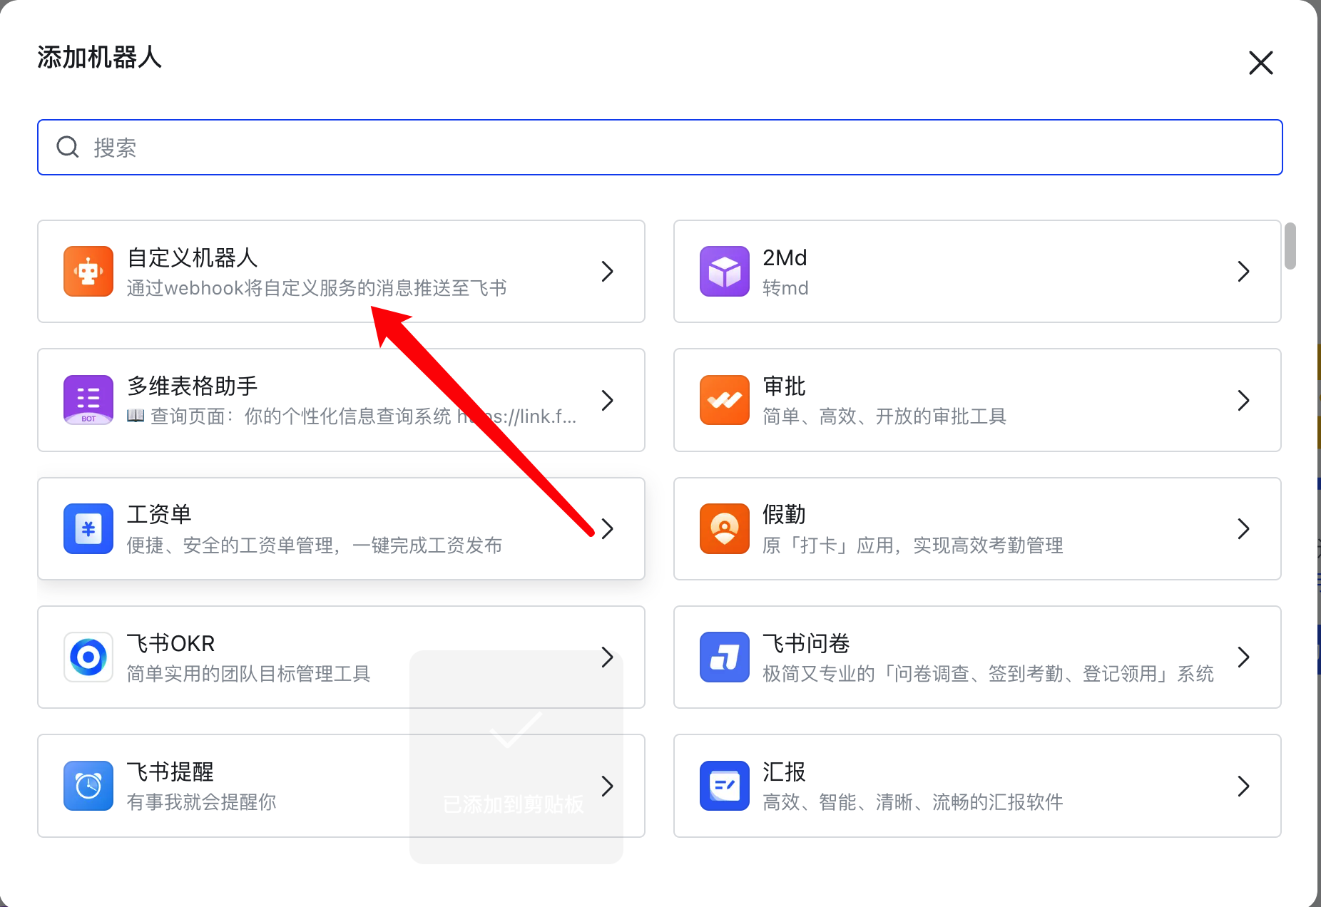Click 高效、智能、清晰、流畅的汇报软件 description
Image resolution: width=1321 pixels, height=907 pixels.
913,802
